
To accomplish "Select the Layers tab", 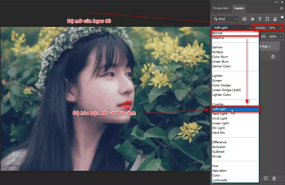I will click(239, 8).
